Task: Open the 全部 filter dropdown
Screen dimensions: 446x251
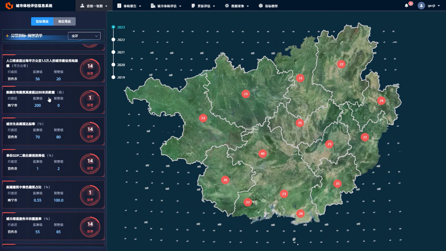Action: click(84, 36)
